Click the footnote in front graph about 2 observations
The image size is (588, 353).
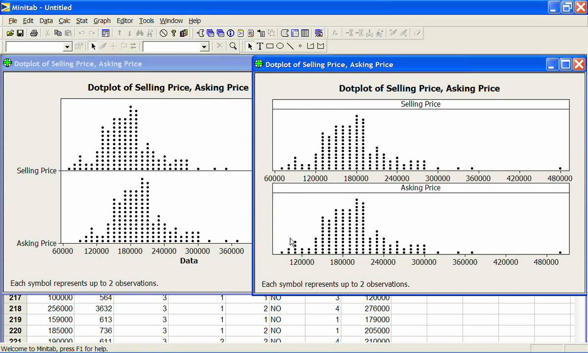pyautogui.click(x=335, y=284)
